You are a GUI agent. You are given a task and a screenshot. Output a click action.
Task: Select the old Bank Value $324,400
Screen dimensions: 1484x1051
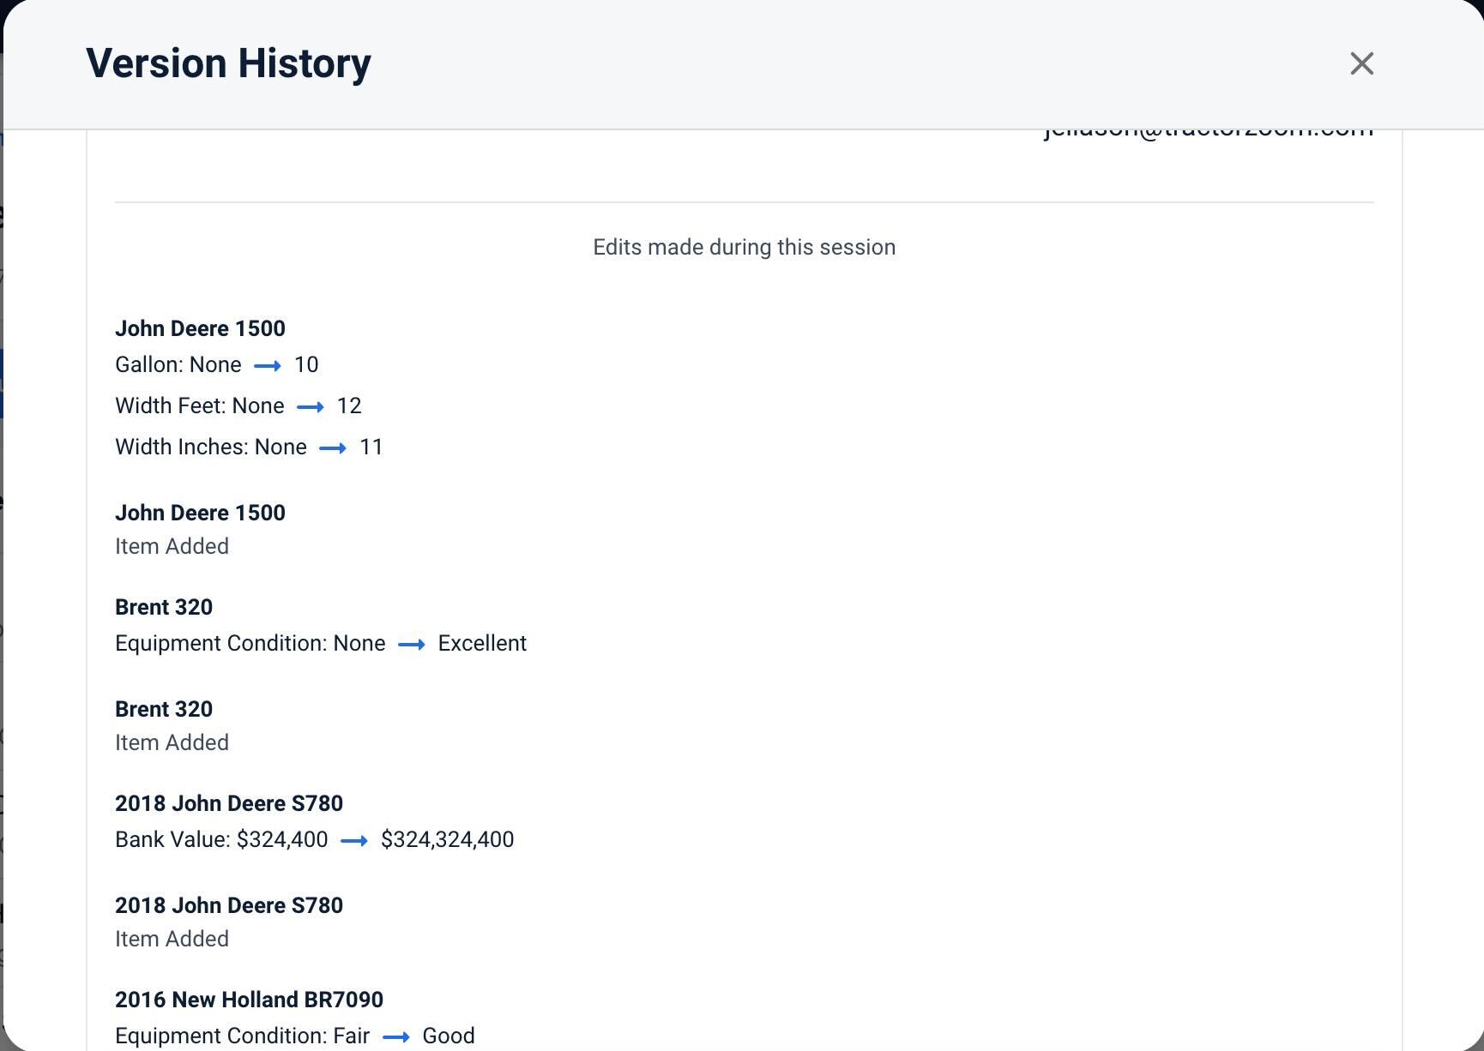(x=282, y=839)
